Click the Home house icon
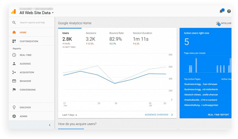The width and height of the screenshot is (238, 139). [x=14, y=32]
